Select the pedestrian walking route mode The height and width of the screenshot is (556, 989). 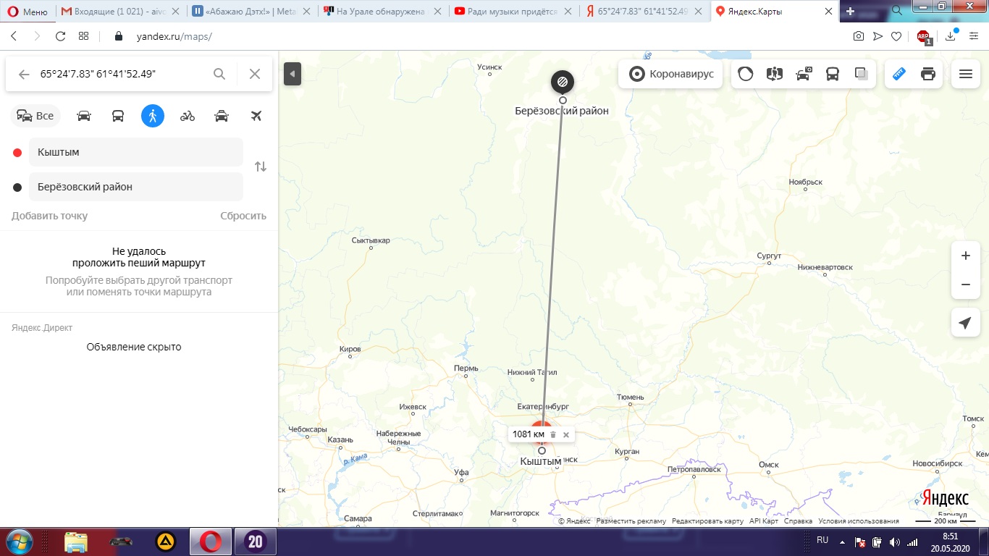[x=153, y=116]
